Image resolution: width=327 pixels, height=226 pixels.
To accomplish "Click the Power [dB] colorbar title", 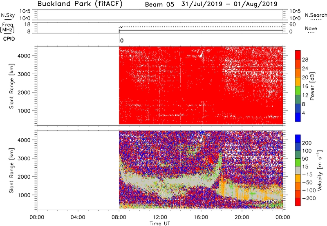I will (312, 86).
